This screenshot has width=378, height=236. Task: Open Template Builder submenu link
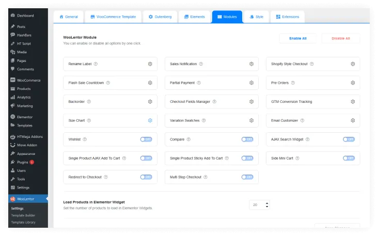[x=23, y=215]
